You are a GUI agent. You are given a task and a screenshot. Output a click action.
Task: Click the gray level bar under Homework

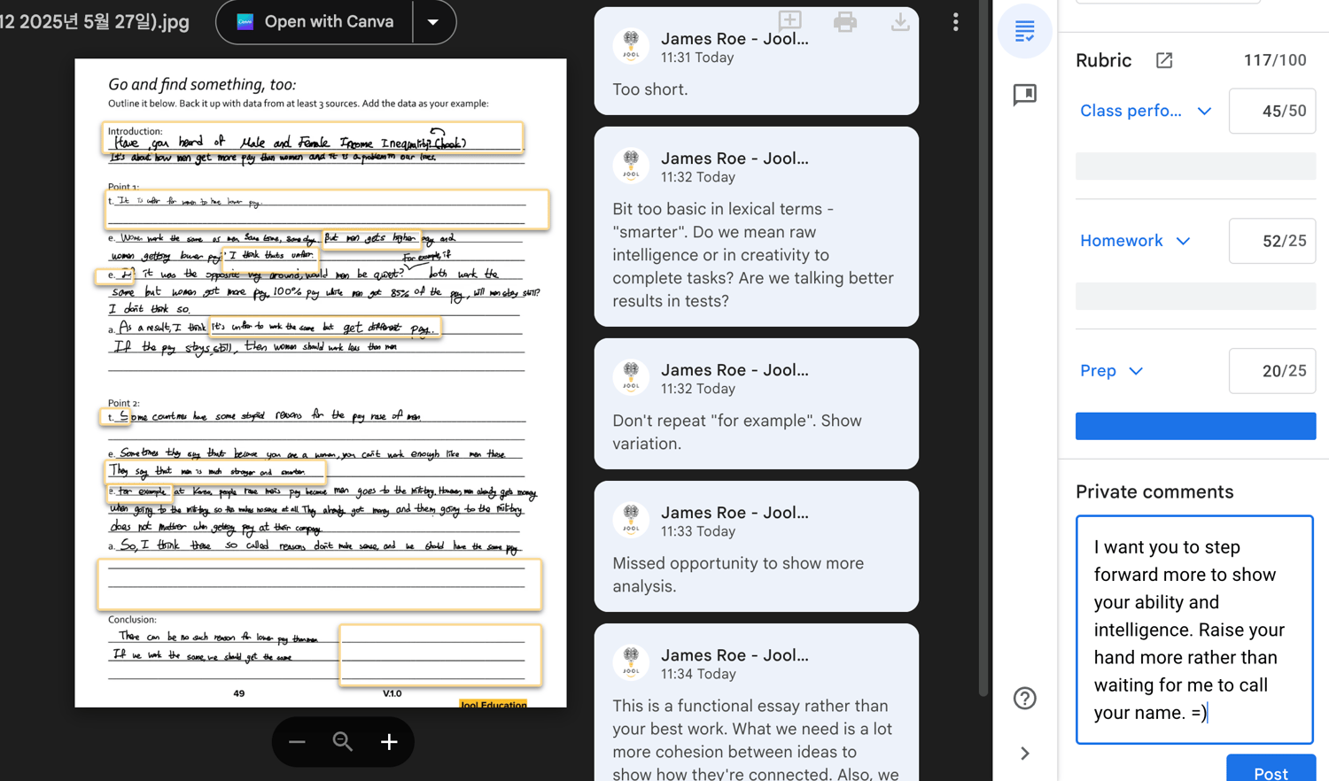click(1195, 297)
